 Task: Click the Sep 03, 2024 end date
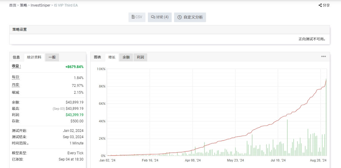(x=73, y=137)
